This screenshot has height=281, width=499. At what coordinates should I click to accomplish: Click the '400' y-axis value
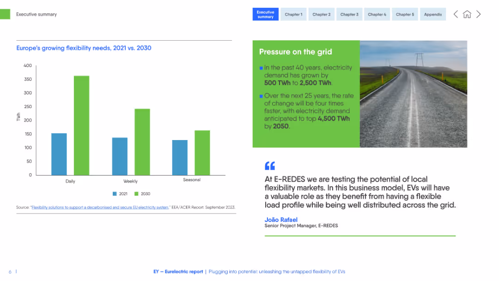pyautogui.click(x=28, y=66)
